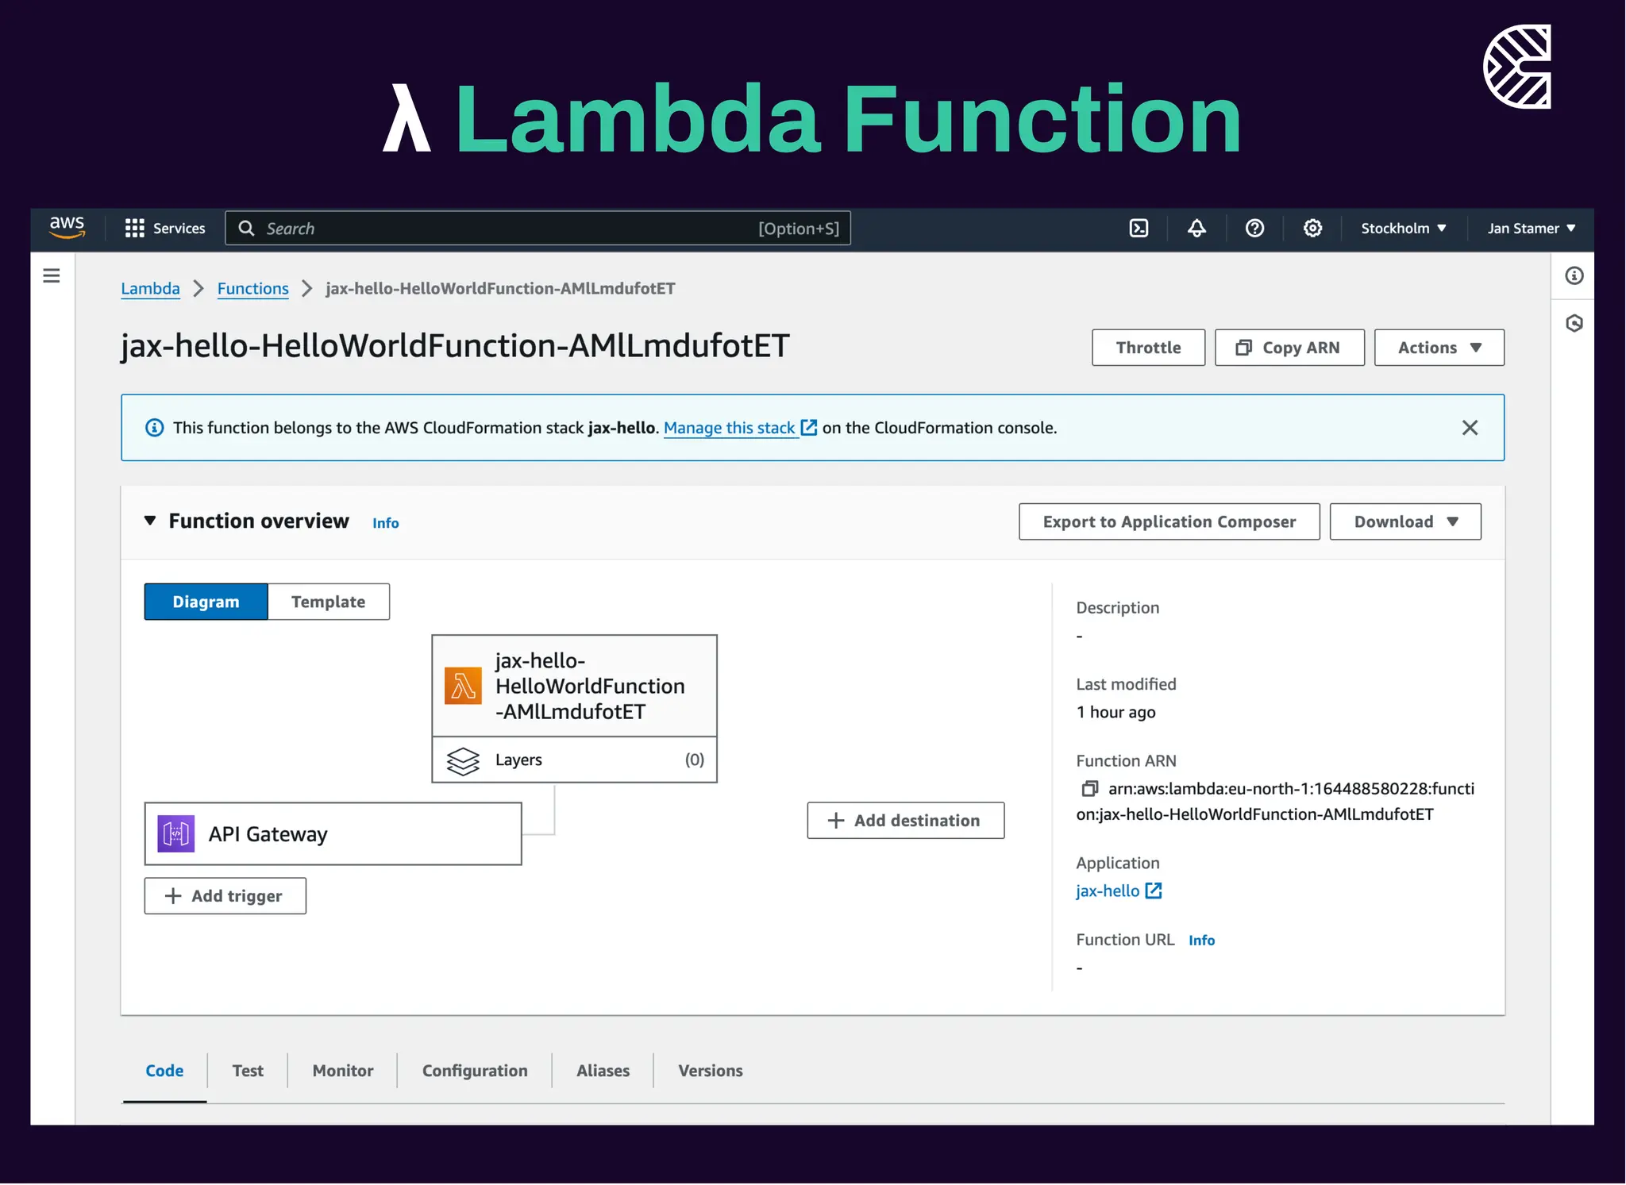This screenshot has width=1626, height=1185.
Task: Switch to the Test tab
Action: [248, 1071]
